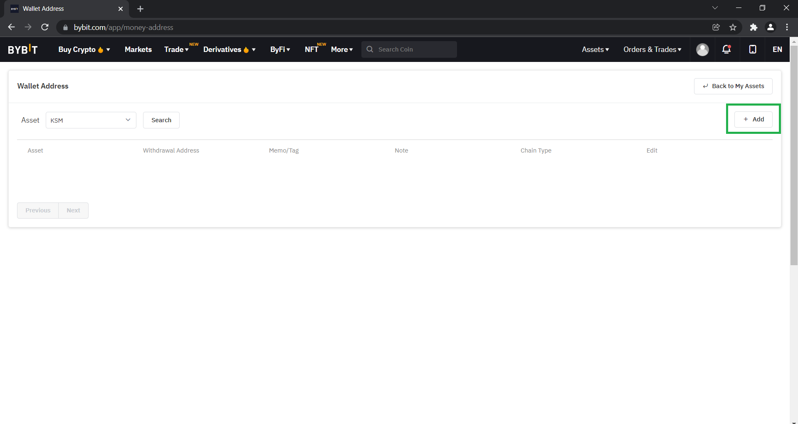The height and width of the screenshot is (424, 798).
Task: Click the Bybit logo
Action: [x=23, y=49]
